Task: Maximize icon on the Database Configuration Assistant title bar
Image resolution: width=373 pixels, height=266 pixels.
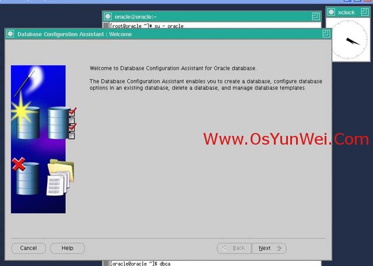Action: (x=326, y=34)
